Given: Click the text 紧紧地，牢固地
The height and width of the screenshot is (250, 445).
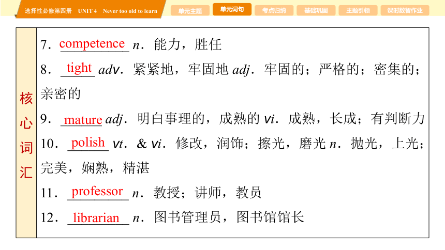Looking at the screenshot, I should (181, 69).
